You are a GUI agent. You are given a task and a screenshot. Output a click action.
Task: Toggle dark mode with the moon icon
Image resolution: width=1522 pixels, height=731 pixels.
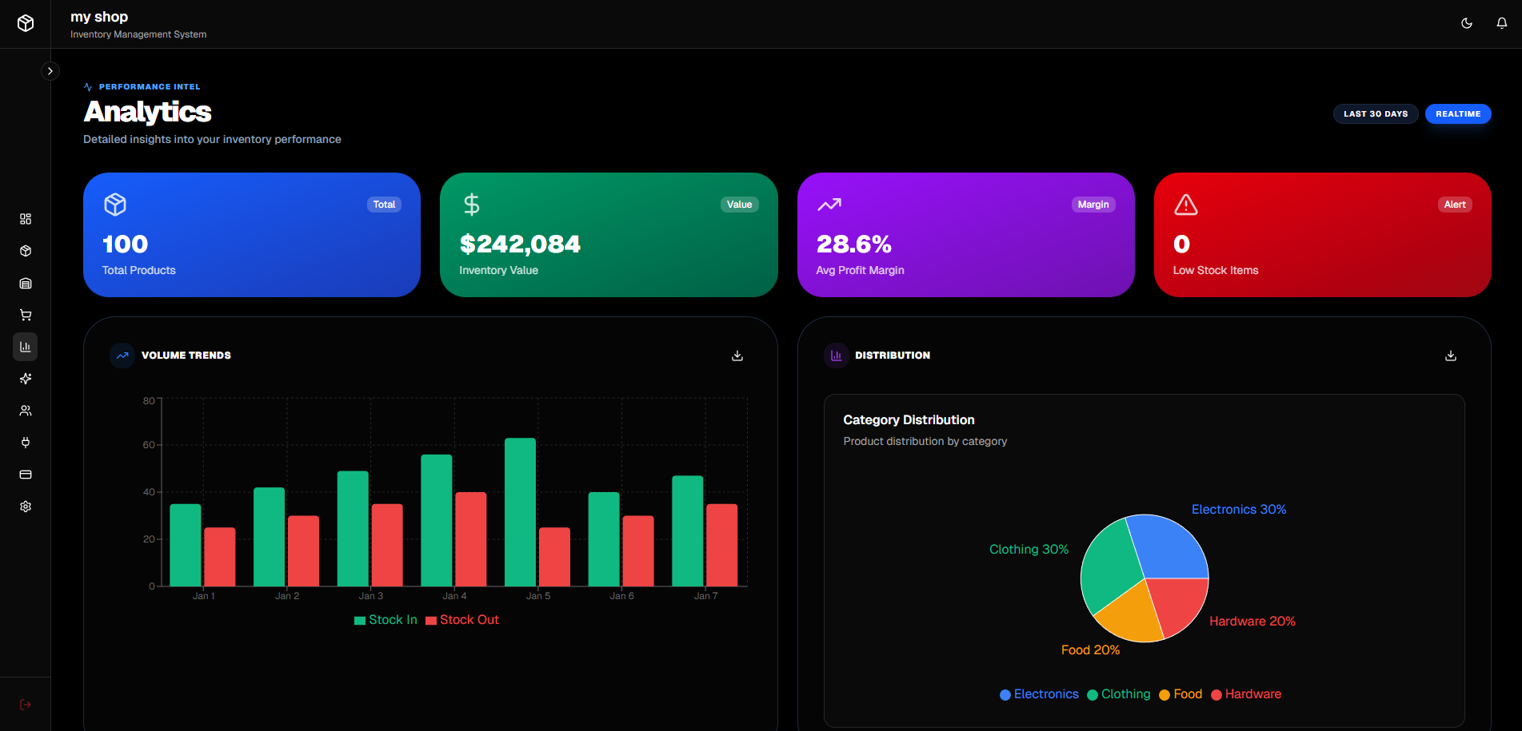[1467, 23]
